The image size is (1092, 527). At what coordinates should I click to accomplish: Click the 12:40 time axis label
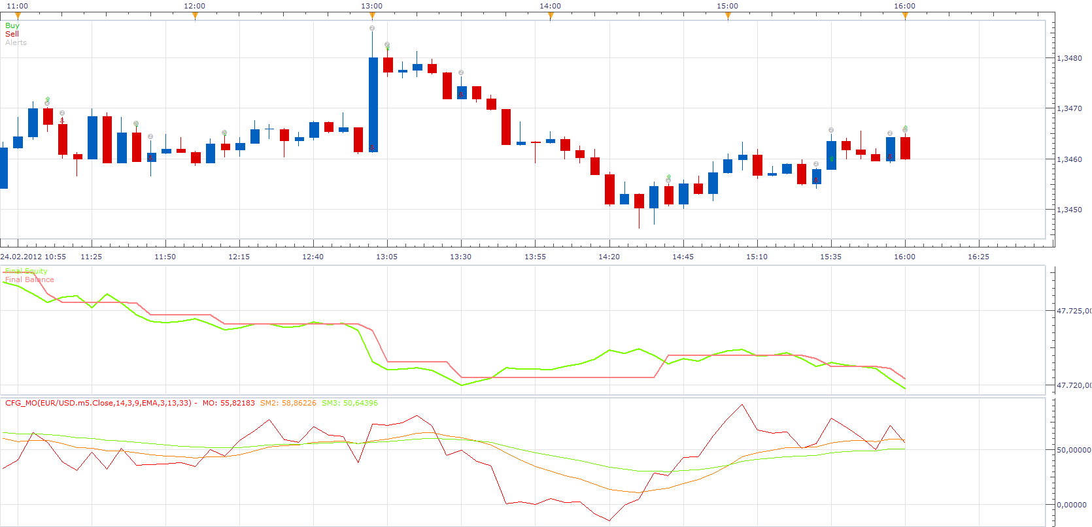(313, 257)
